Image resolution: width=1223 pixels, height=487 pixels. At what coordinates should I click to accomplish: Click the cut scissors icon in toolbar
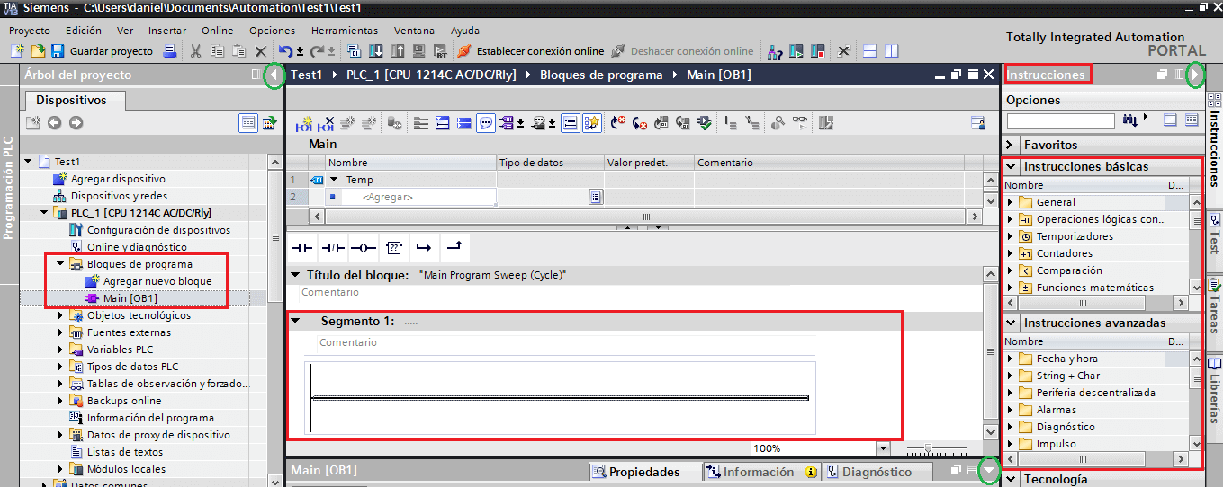(x=195, y=51)
